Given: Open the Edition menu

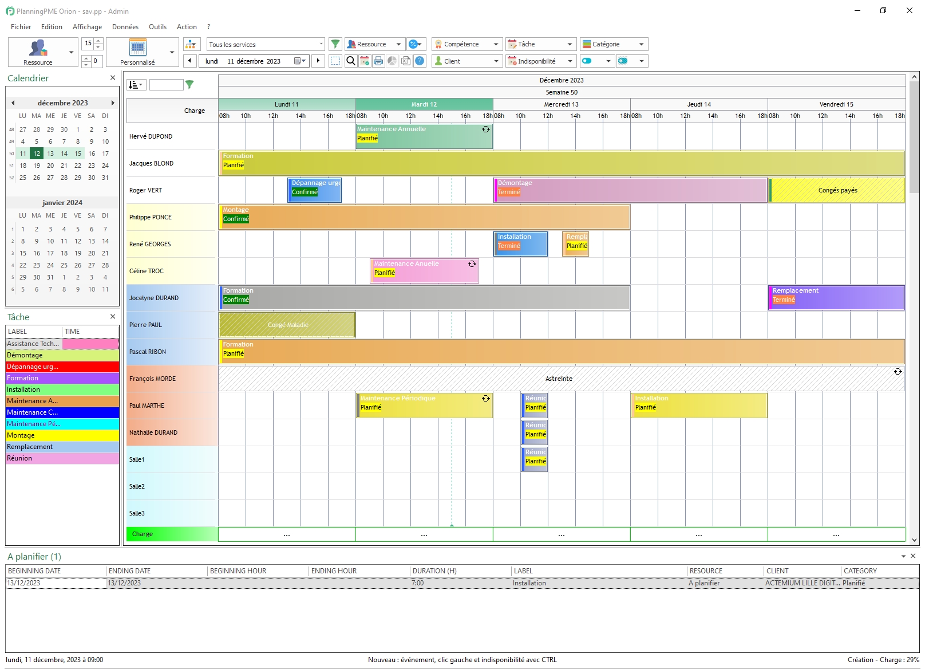Looking at the screenshot, I should [x=52, y=27].
